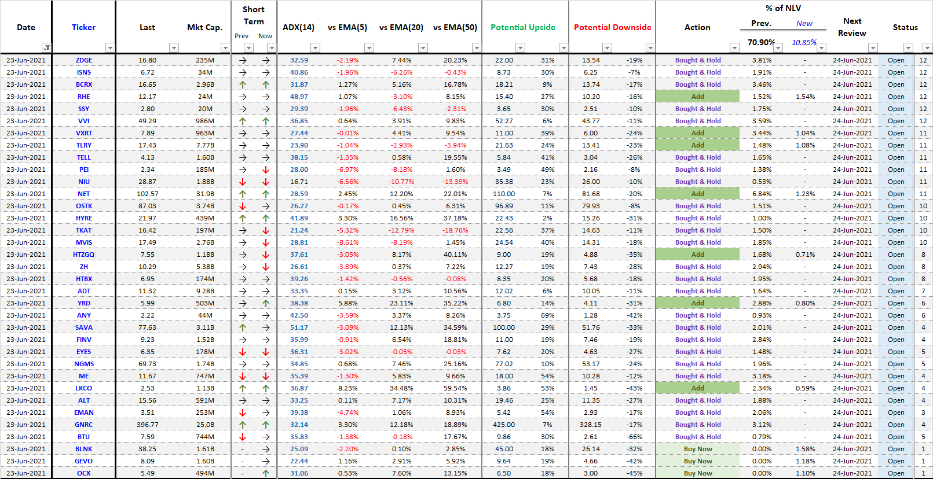Select the green Add cell in RHE row
Image resolution: width=933 pixels, height=479 pixels.
point(698,97)
